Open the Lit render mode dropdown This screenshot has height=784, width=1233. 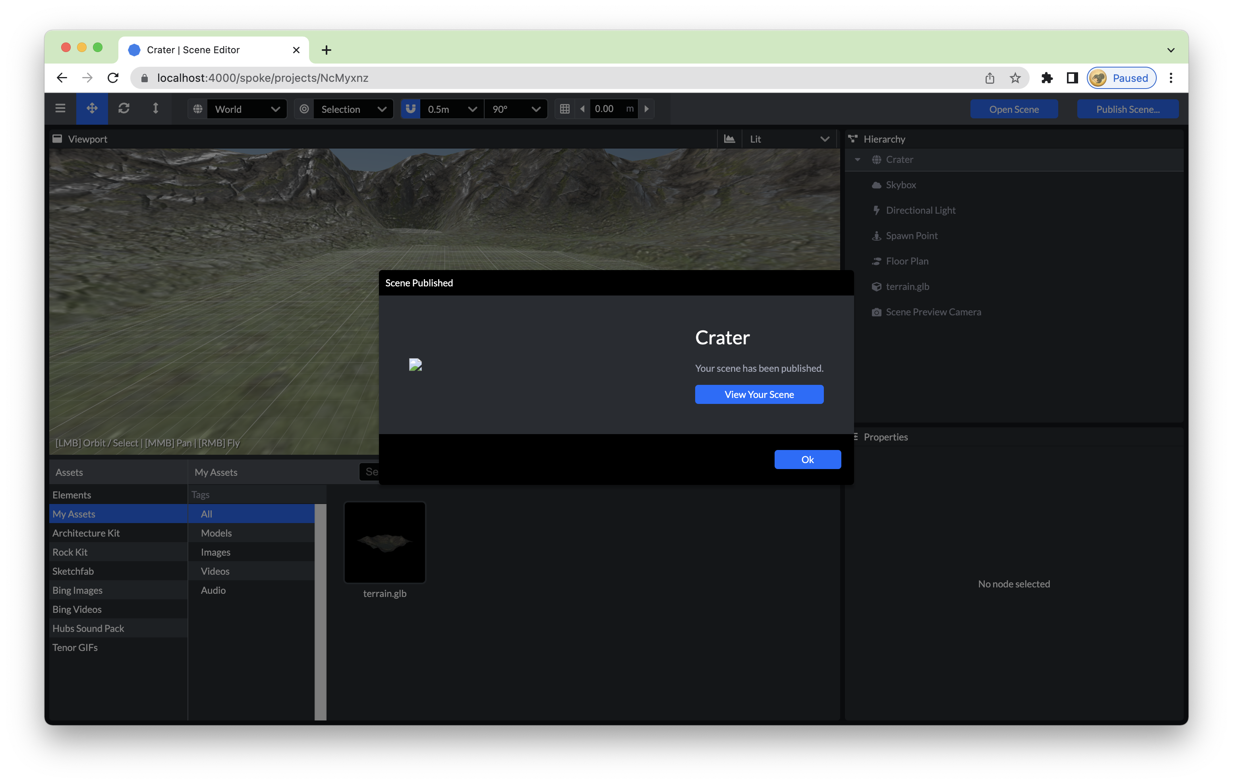click(789, 139)
